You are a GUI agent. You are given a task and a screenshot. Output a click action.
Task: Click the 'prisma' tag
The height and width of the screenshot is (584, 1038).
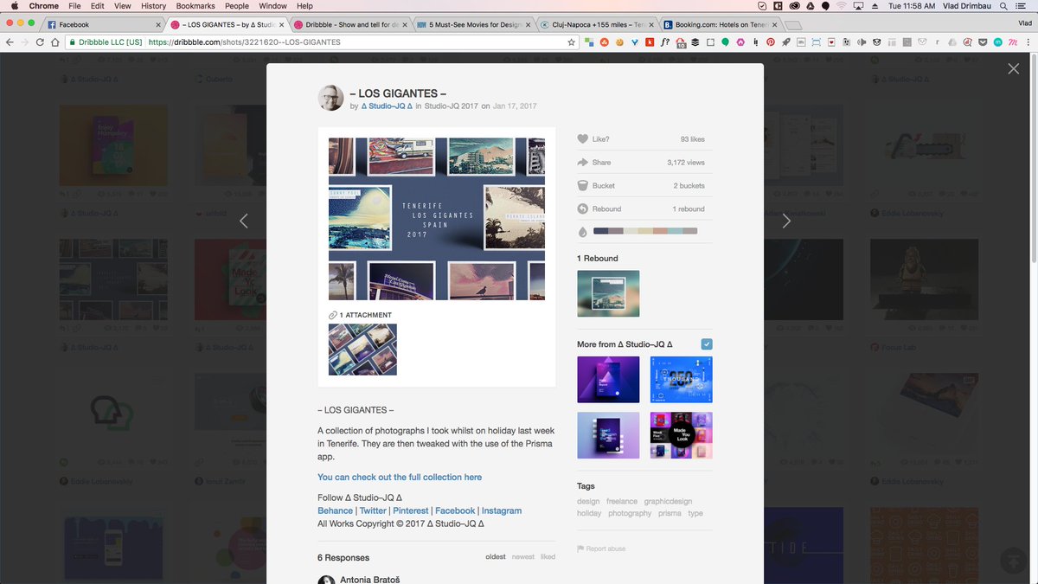click(x=670, y=513)
